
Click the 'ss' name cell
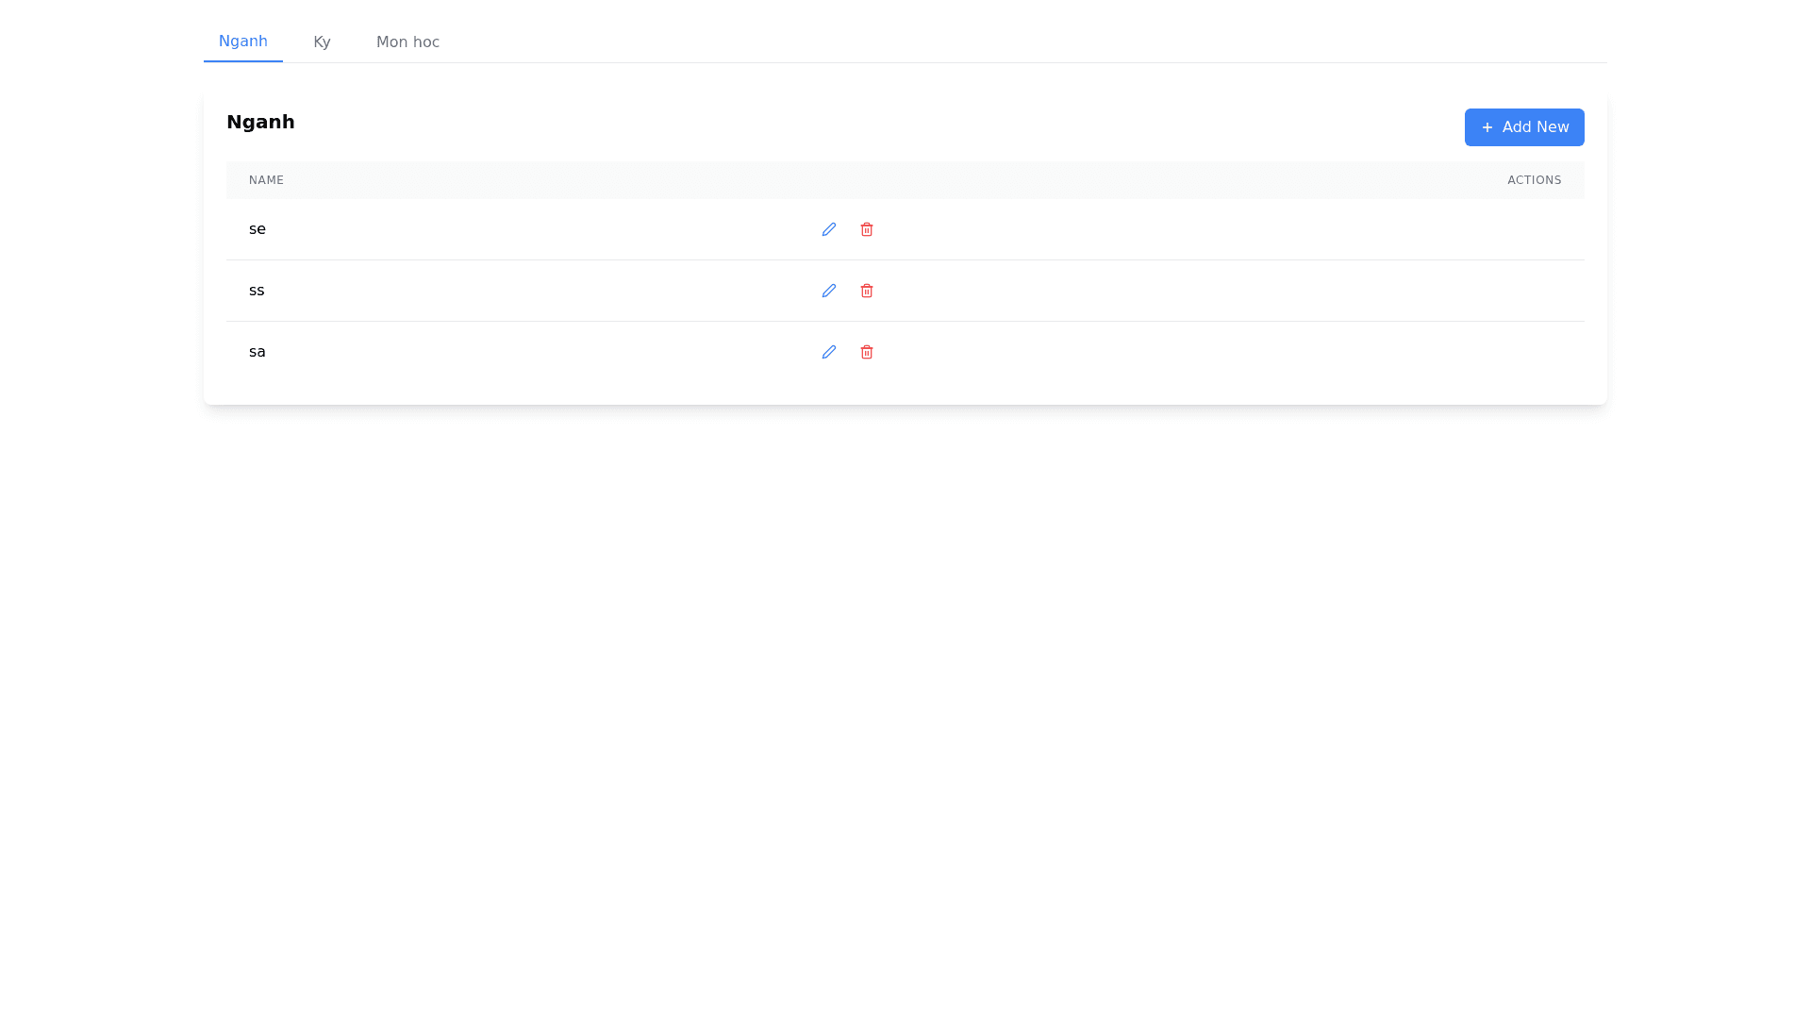(x=257, y=291)
